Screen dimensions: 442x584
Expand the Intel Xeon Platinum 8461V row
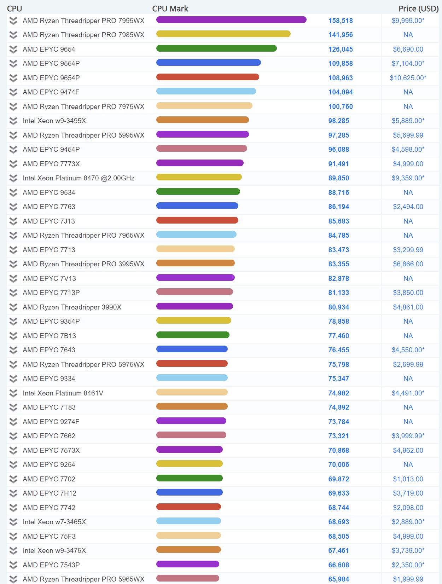(x=13, y=393)
